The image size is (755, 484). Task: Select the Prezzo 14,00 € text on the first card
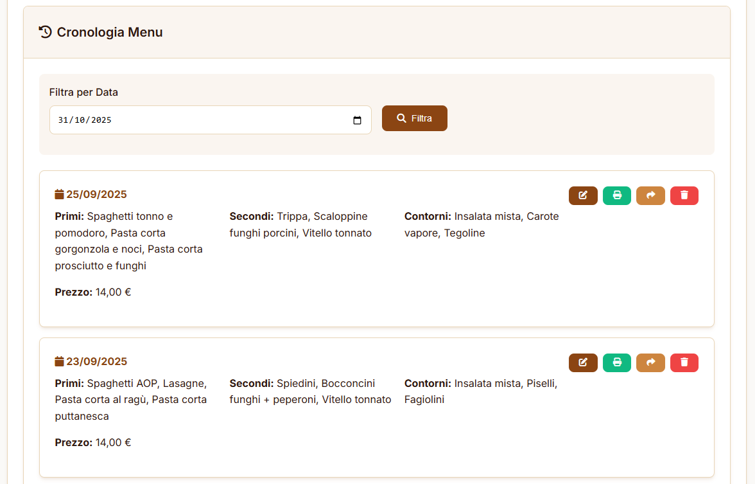click(92, 291)
